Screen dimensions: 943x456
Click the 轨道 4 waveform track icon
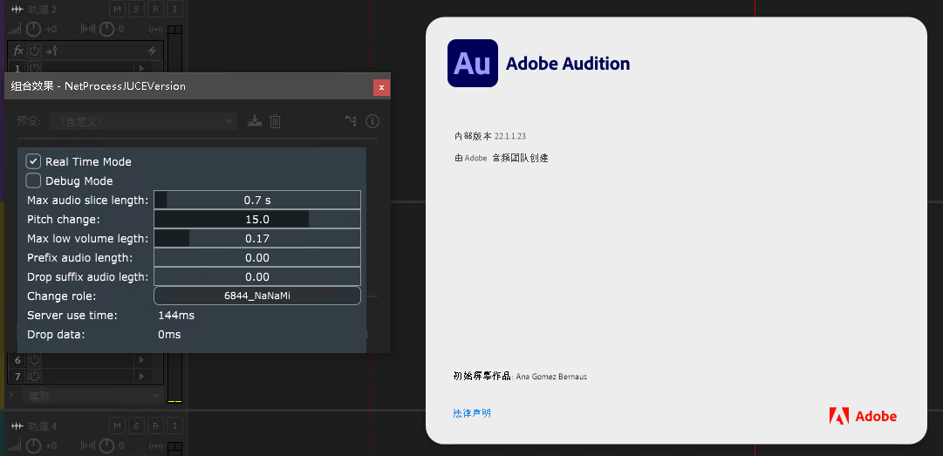17,426
